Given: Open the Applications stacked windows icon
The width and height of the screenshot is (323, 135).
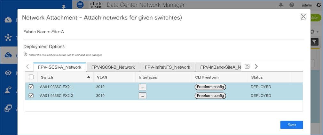Looking at the screenshot, I should 8,108.
